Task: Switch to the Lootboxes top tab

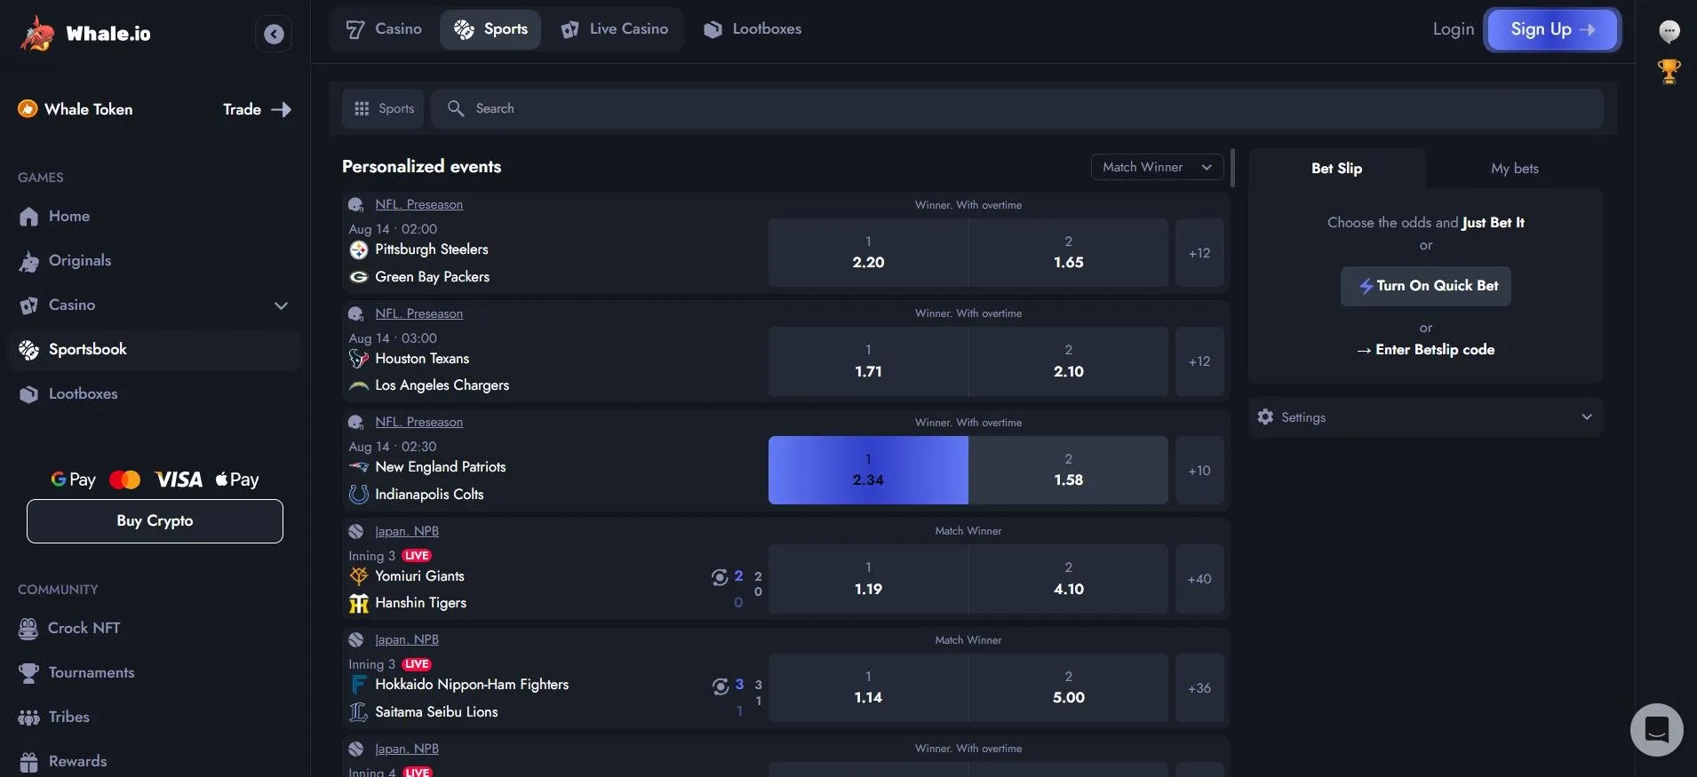Action: (x=753, y=29)
